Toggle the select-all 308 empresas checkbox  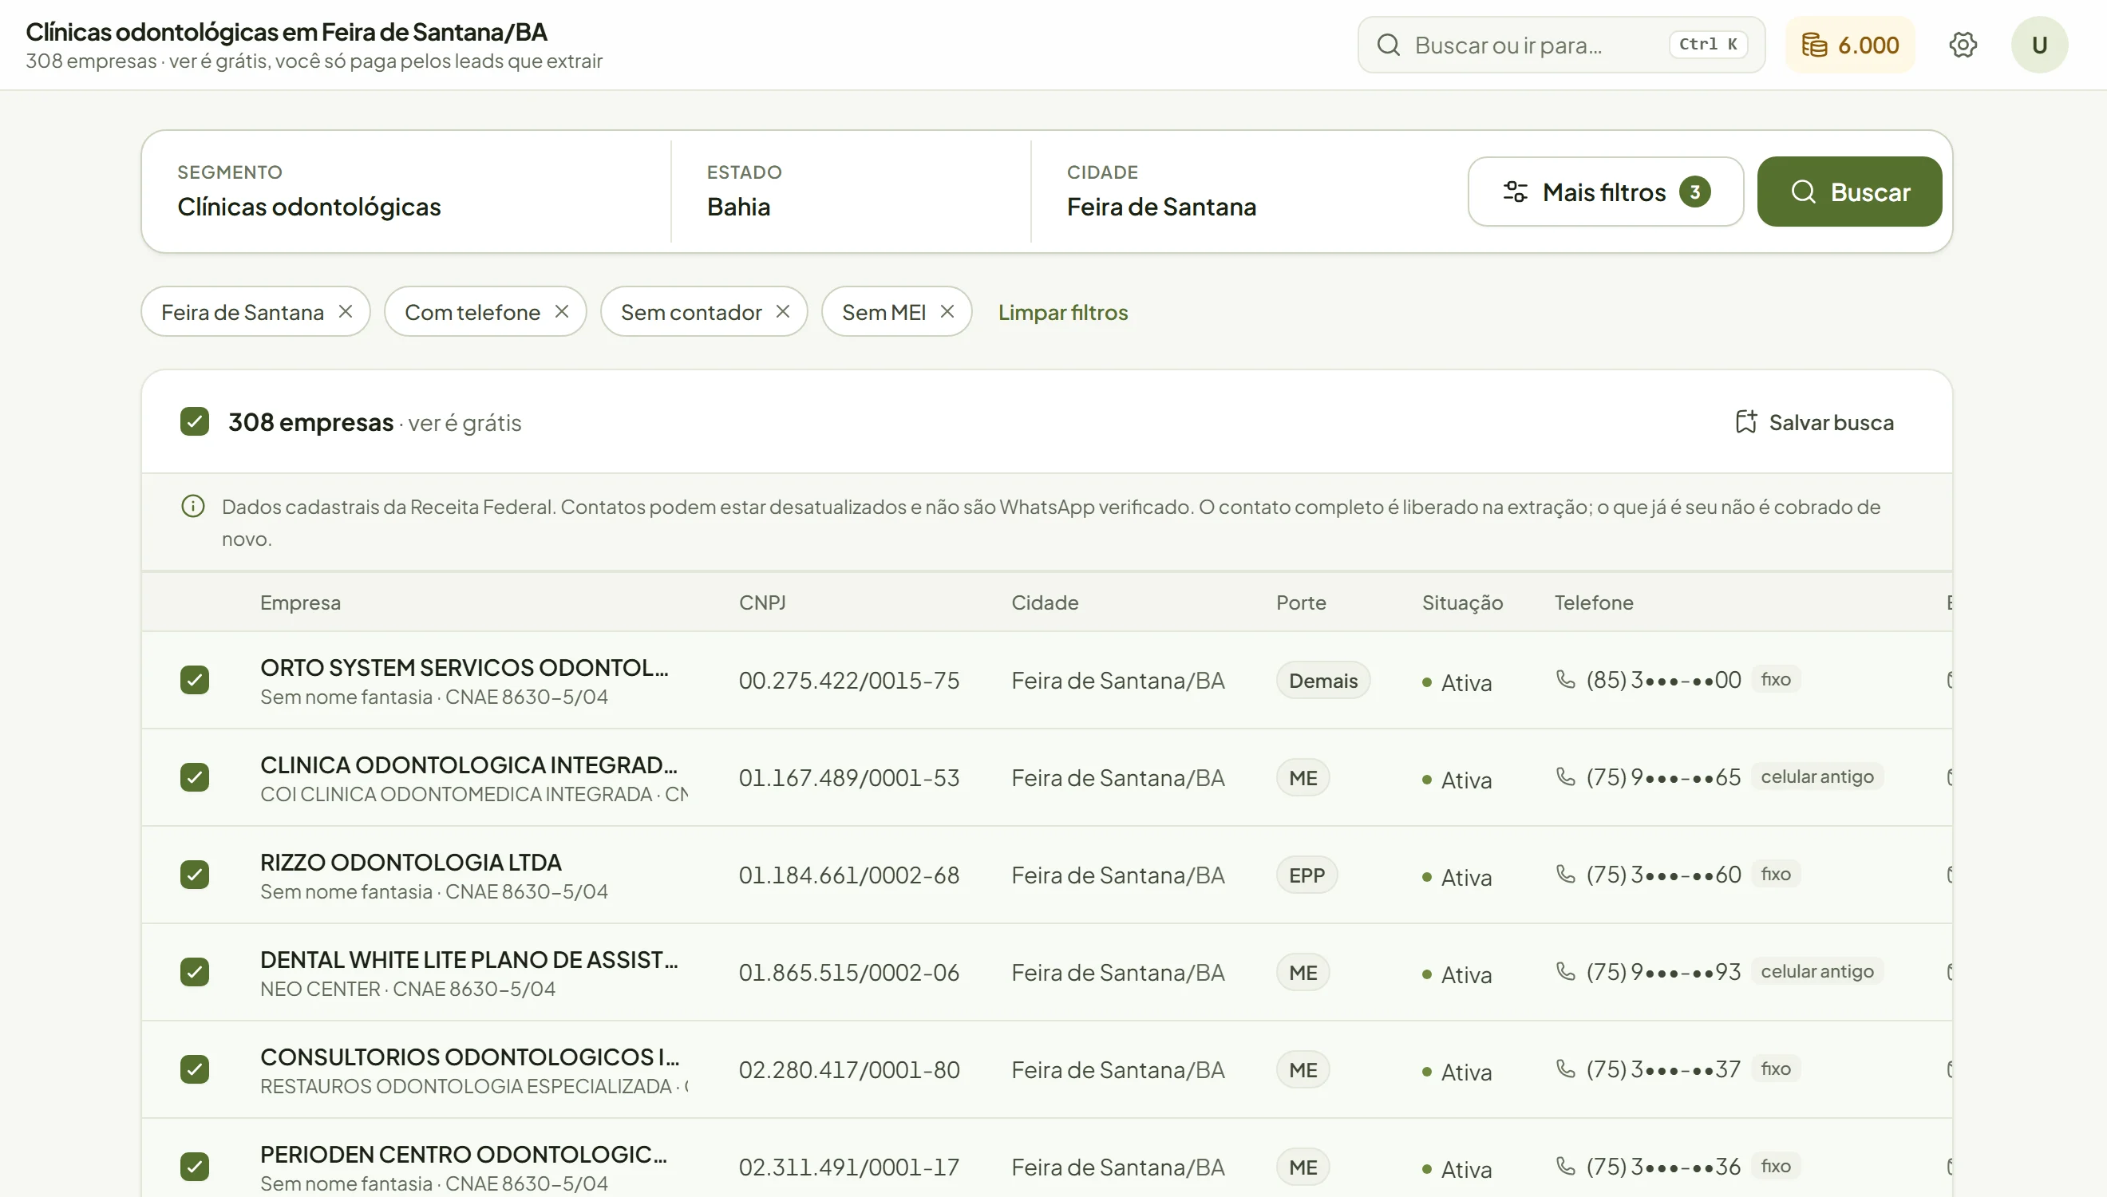tap(195, 422)
